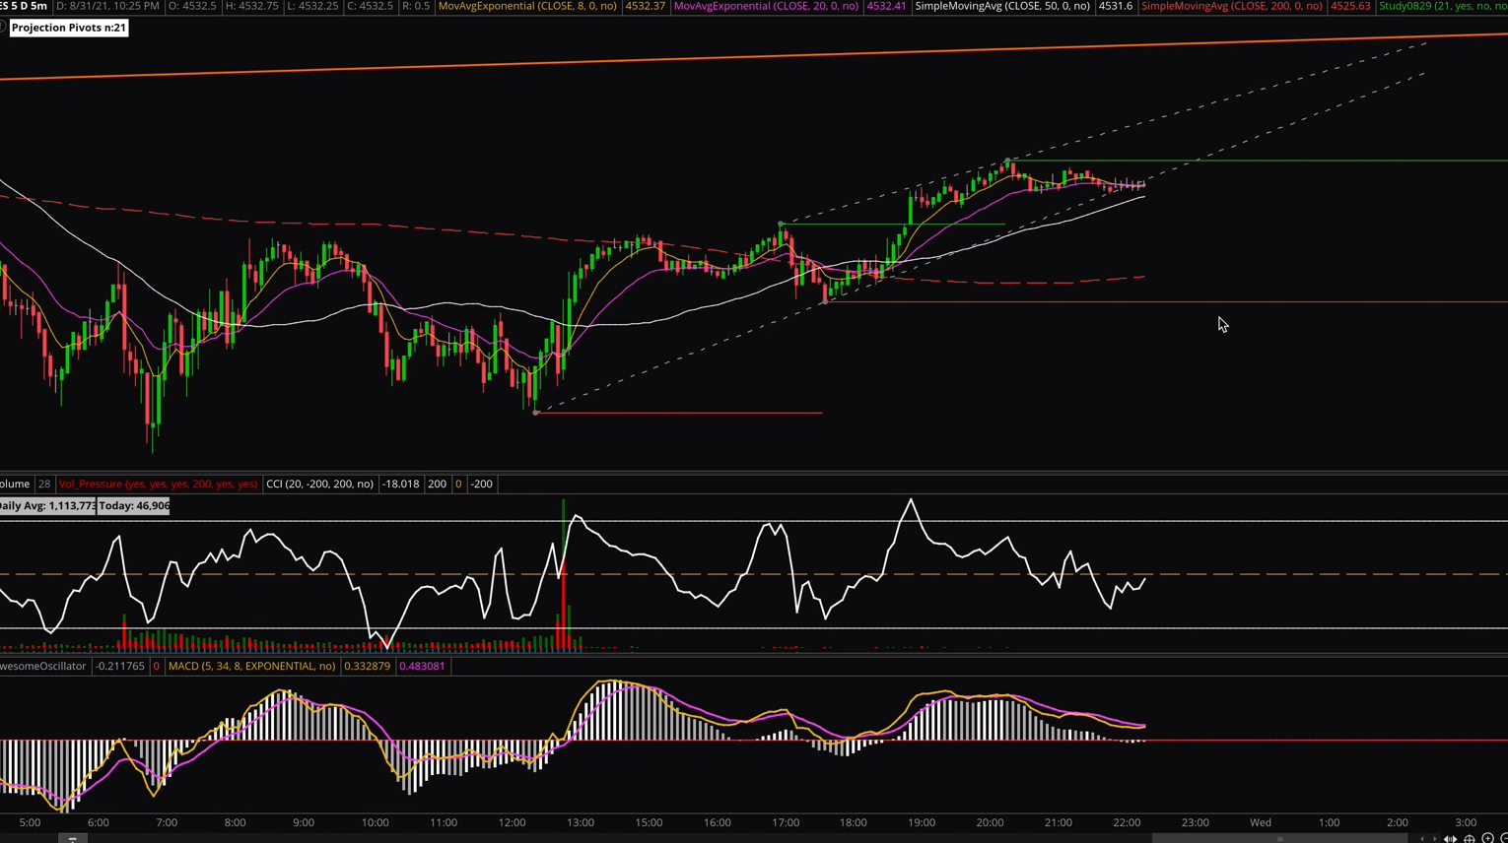
Task: Click the crosshair pan icon
Action: pyautogui.click(x=1470, y=838)
